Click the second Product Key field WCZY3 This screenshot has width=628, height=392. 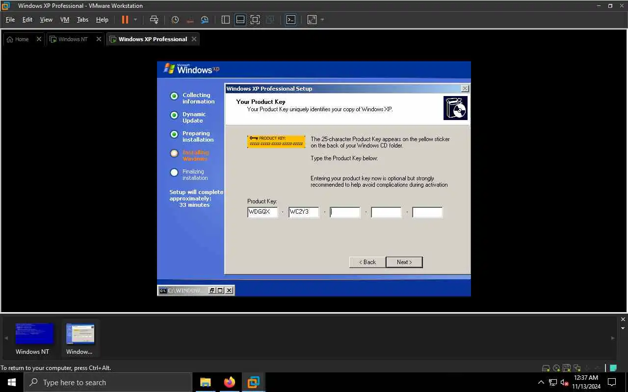pos(304,212)
